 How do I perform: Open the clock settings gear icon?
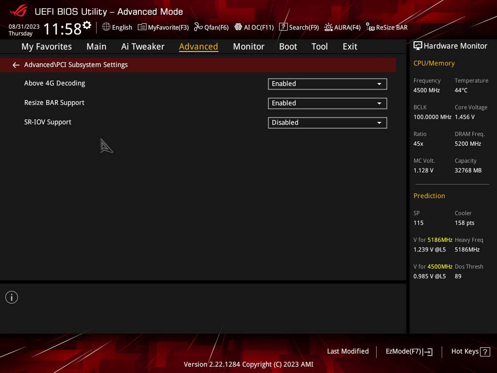pyautogui.click(x=87, y=25)
